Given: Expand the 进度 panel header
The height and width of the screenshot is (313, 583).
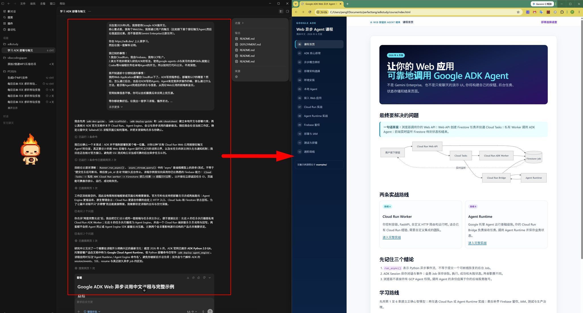Looking at the screenshot, I should point(239,23).
